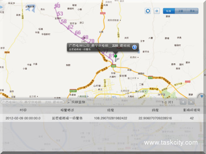Click tower number 50 on purple line

click(x=57, y=6)
